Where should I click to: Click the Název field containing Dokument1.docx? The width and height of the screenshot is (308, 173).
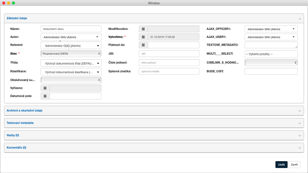[x=71, y=29]
